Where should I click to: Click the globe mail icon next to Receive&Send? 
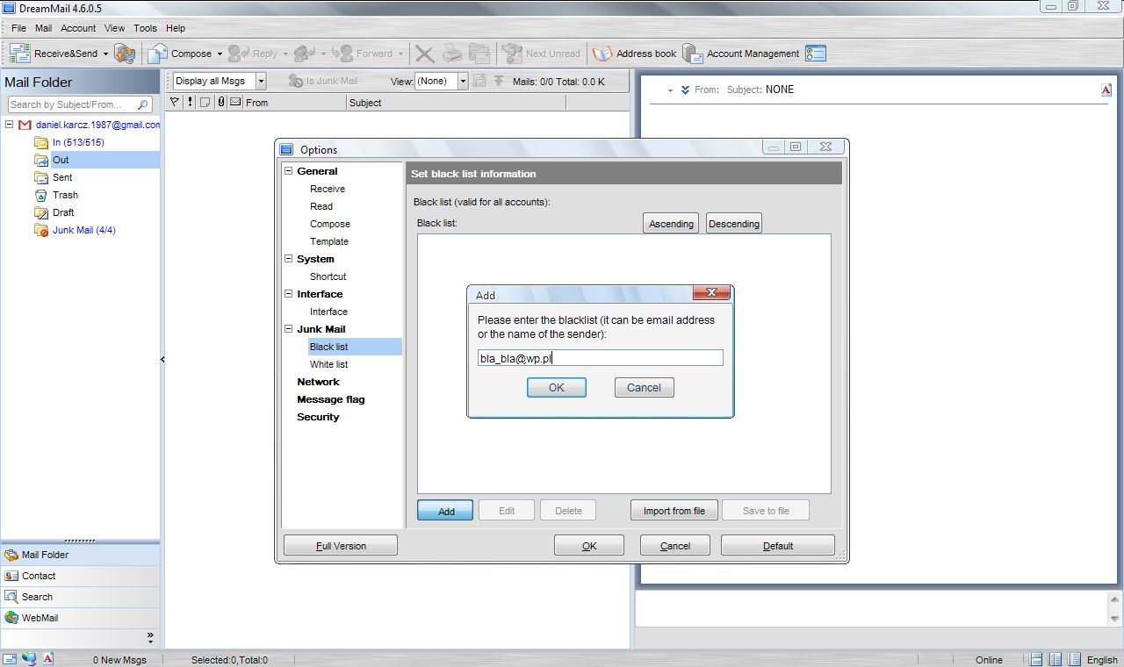click(x=125, y=54)
